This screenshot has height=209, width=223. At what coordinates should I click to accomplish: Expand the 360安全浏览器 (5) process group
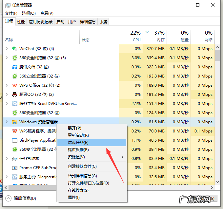click(7, 58)
